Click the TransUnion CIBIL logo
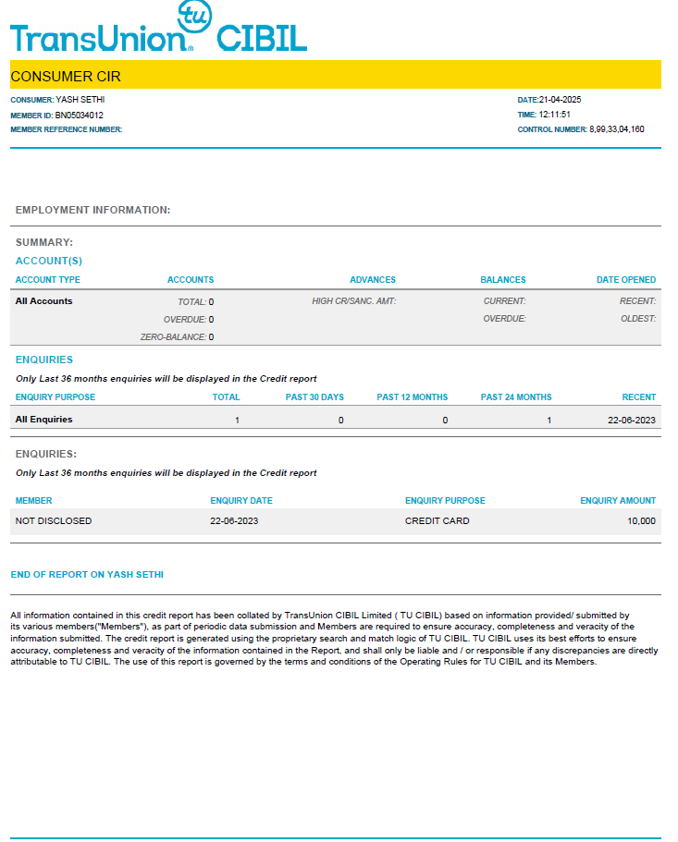The image size is (678, 842). point(158,27)
